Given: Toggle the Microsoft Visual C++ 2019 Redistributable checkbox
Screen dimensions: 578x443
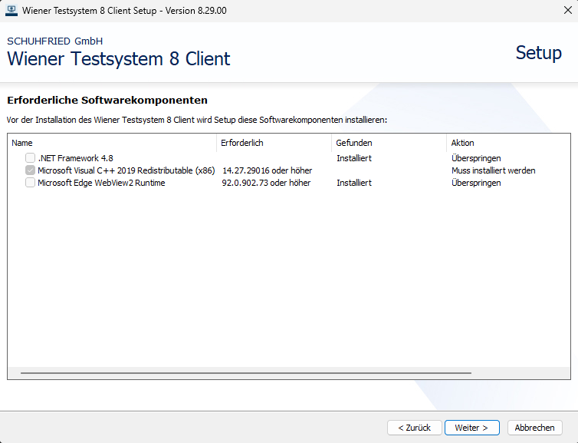Looking at the screenshot, I should [30, 170].
